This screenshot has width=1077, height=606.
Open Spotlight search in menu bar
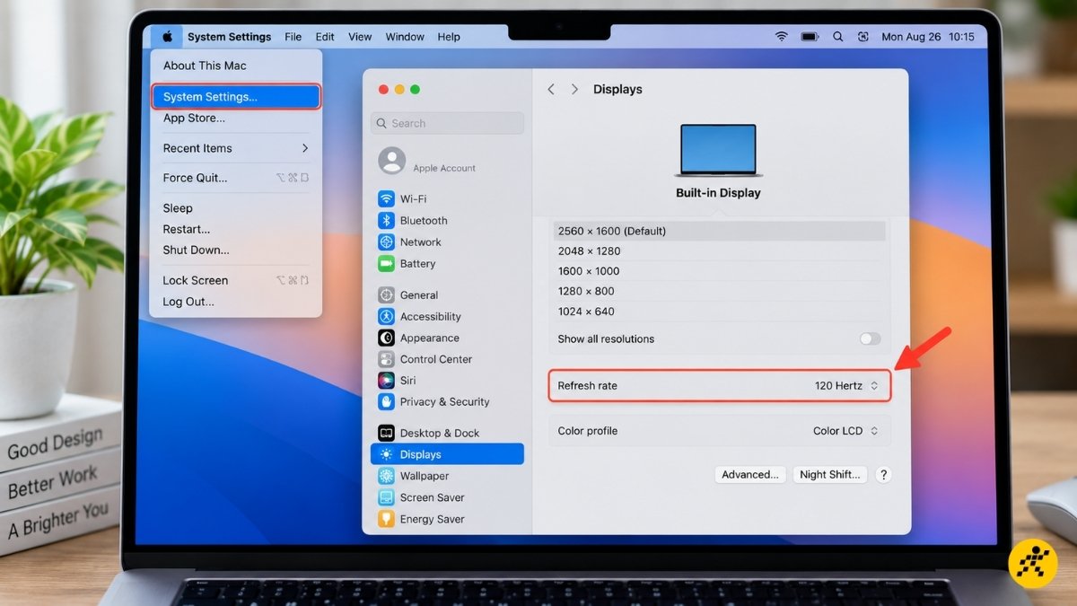(x=837, y=37)
